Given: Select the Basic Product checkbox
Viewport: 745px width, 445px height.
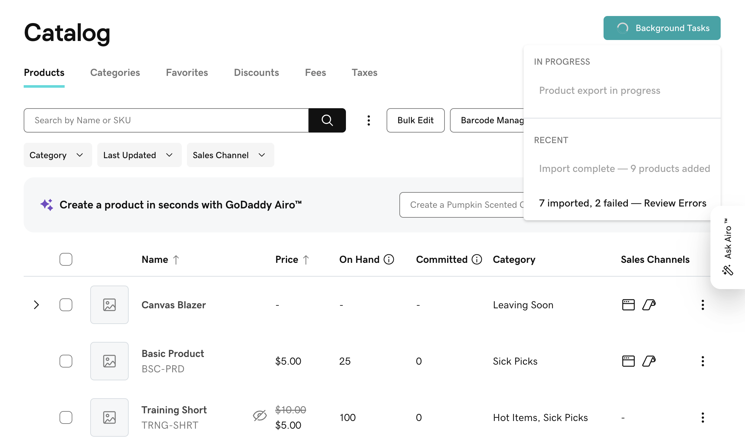Looking at the screenshot, I should point(66,361).
